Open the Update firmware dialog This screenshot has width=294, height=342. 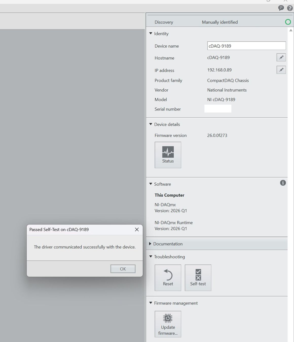168,324
